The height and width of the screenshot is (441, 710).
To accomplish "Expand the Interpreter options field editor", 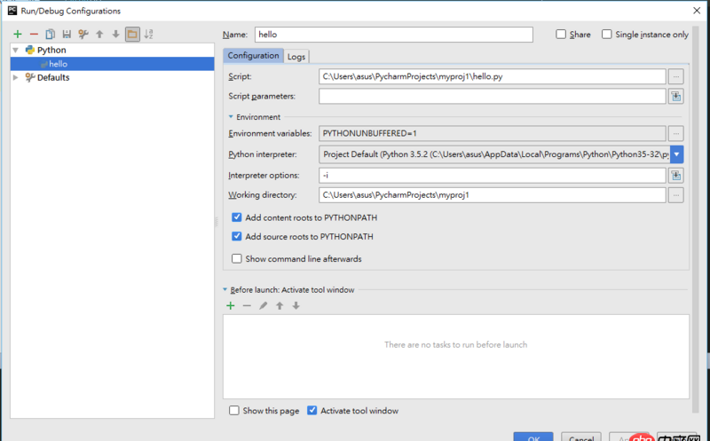I will click(x=675, y=175).
